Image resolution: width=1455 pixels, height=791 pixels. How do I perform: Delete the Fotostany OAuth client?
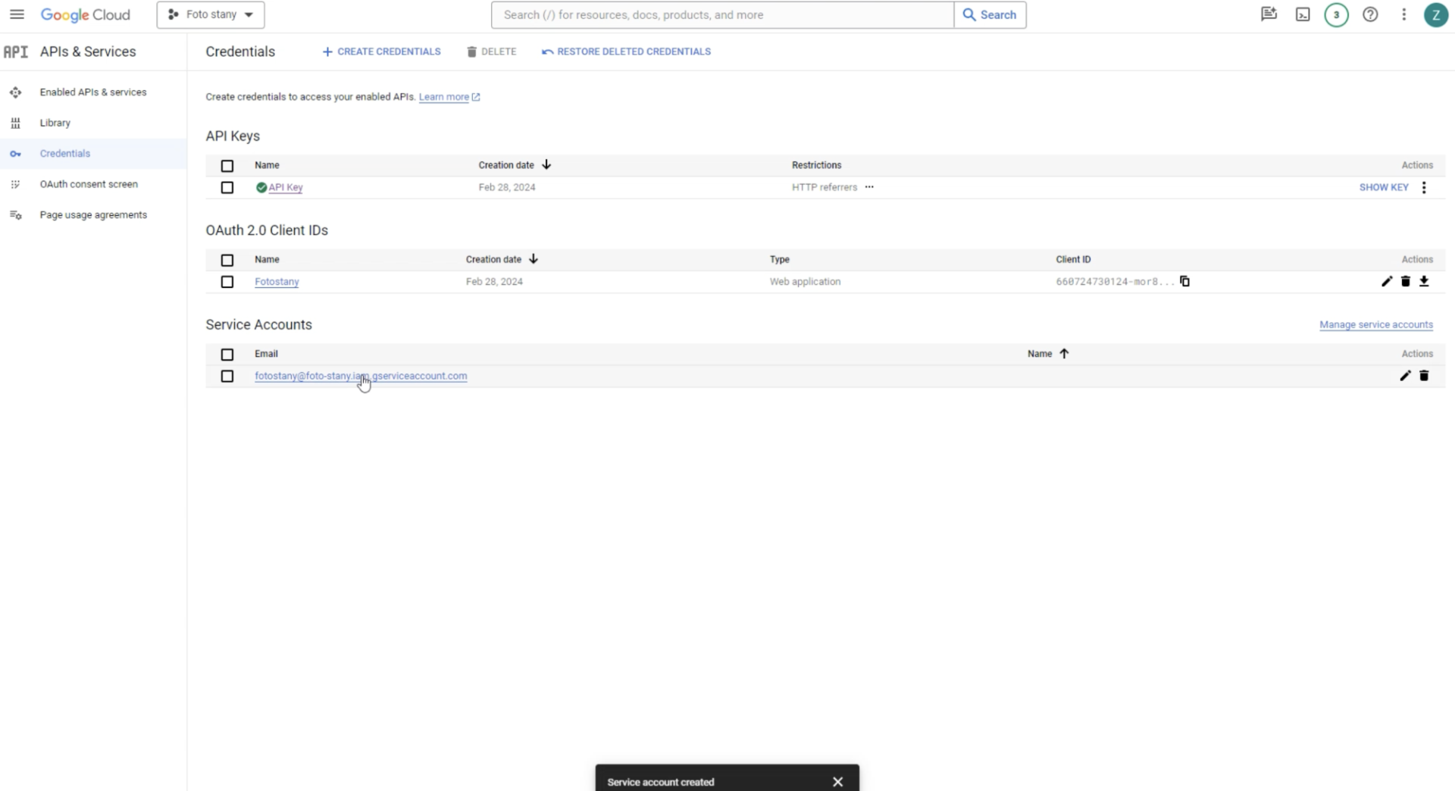point(1406,281)
